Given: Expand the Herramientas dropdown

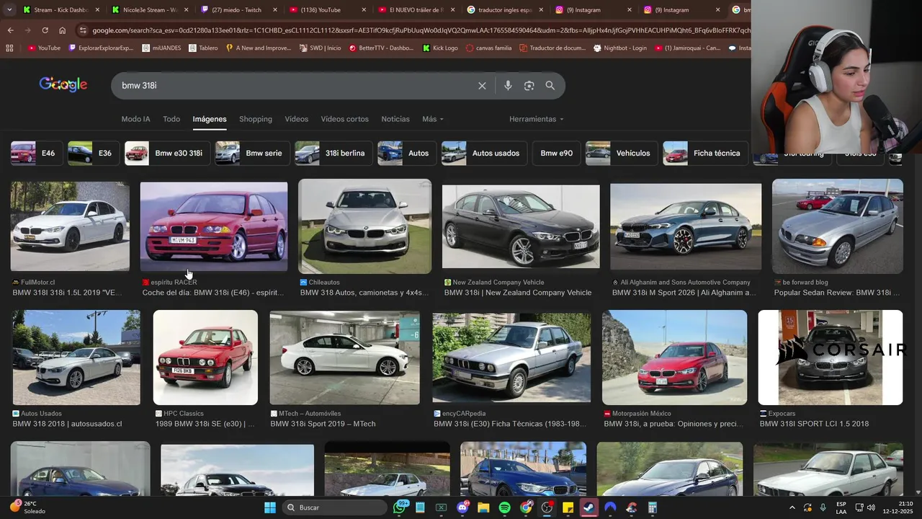Looking at the screenshot, I should [537, 119].
